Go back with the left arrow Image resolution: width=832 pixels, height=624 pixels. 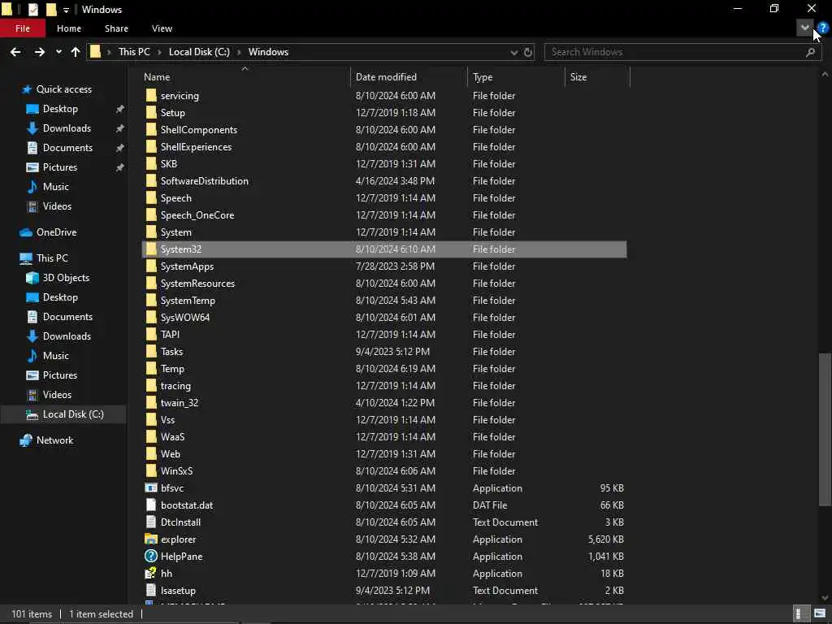pyautogui.click(x=15, y=52)
